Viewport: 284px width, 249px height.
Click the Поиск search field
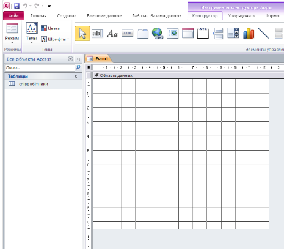click(x=40, y=67)
